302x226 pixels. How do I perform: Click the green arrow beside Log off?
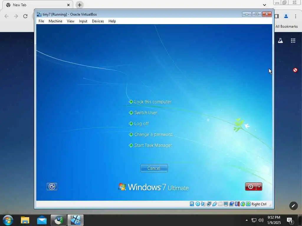pyautogui.click(x=131, y=124)
